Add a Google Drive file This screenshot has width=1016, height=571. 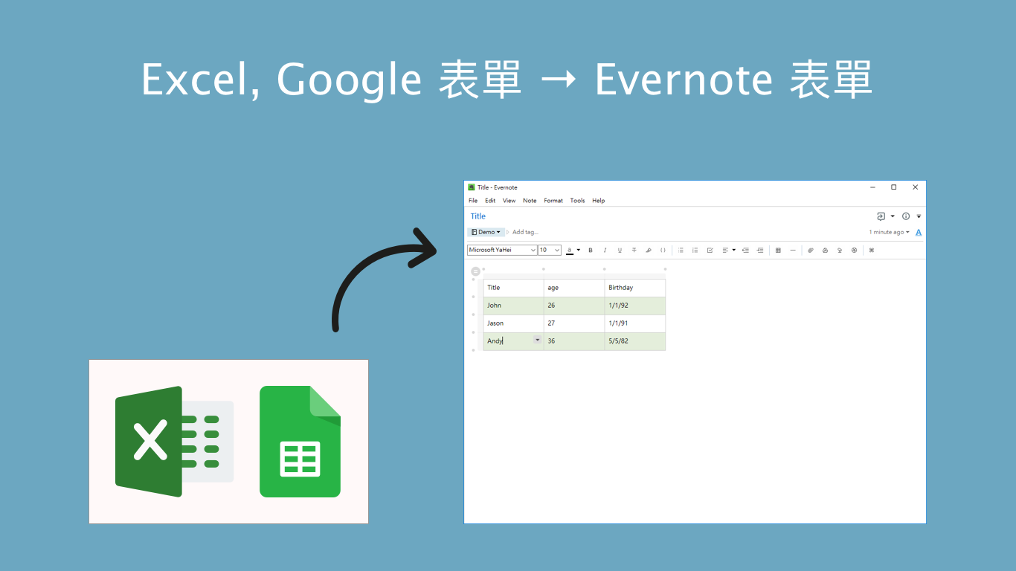pos(825,251)
